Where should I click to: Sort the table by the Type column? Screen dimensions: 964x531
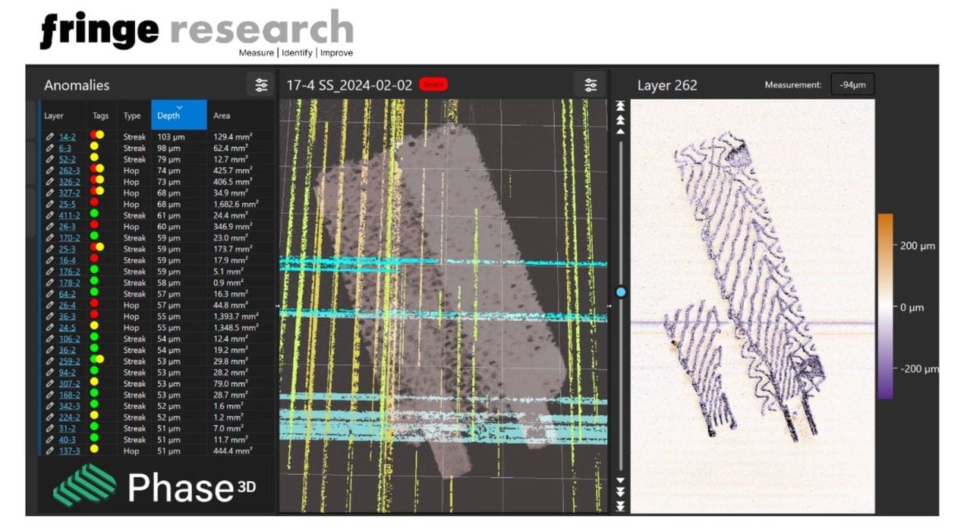[x=132, y=116]
